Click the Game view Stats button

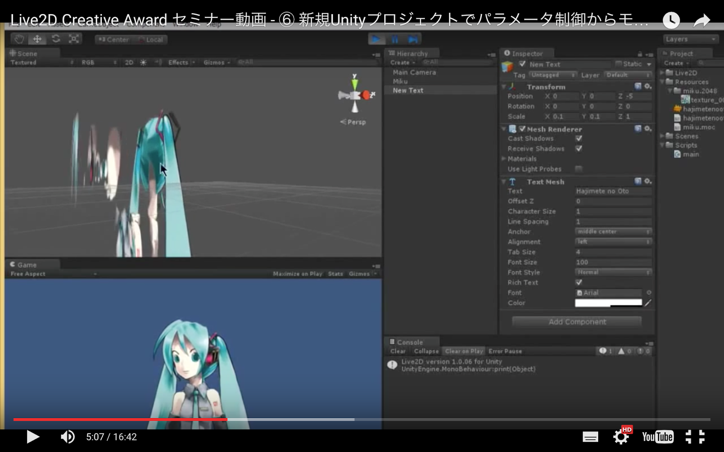(335, 274)
